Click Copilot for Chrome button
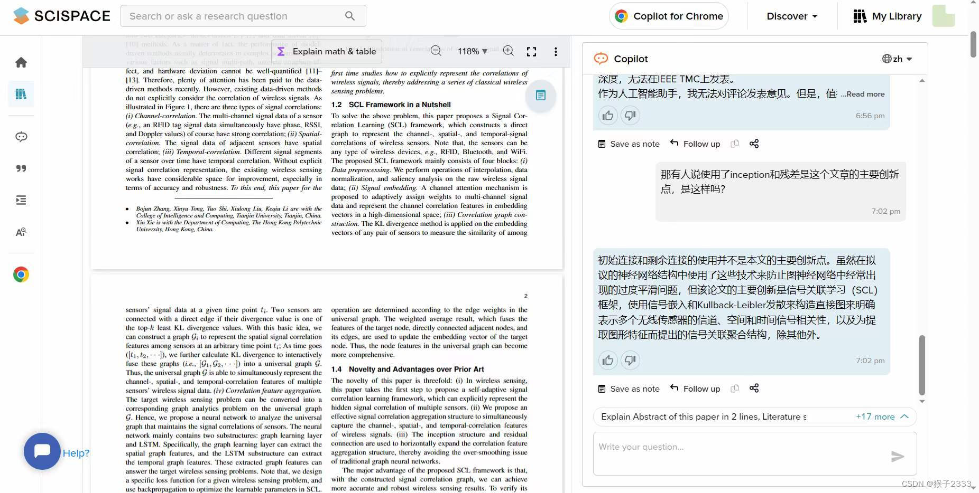The width and height of the screenshot is (979, 493). click(669, 16)
